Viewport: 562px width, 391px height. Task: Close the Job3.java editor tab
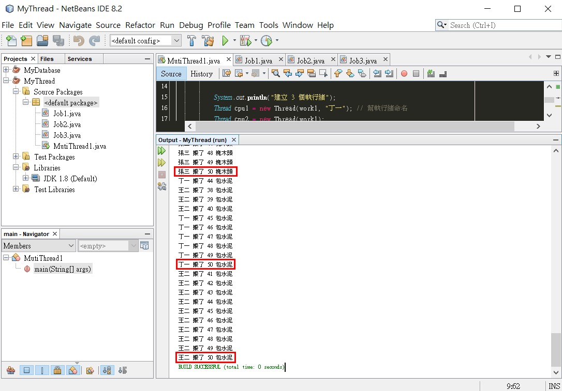coord(386,59)
